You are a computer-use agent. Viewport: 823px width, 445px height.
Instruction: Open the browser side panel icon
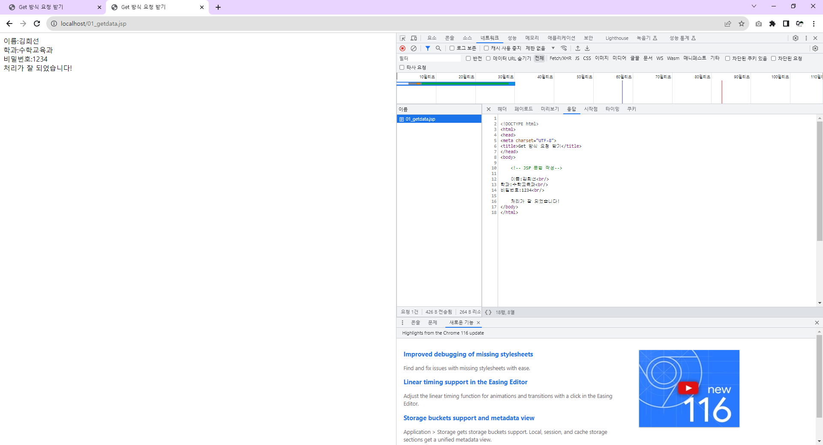pos(786,24)
